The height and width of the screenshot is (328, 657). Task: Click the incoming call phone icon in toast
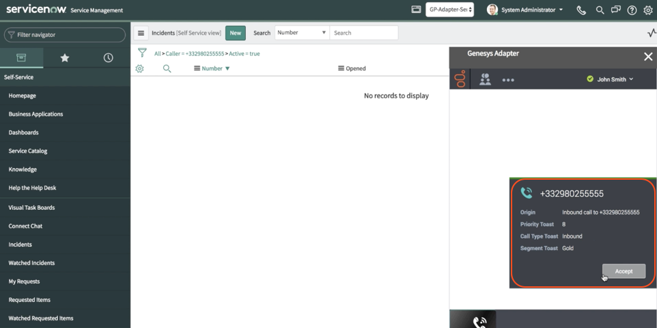click(x=527, y=193)
